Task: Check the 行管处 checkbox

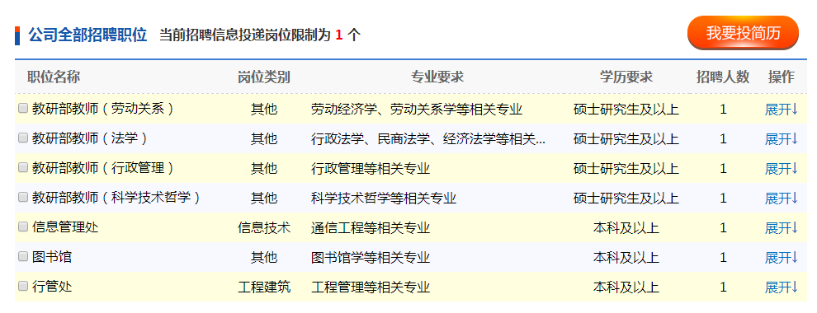Action: [x=23, y=287]
